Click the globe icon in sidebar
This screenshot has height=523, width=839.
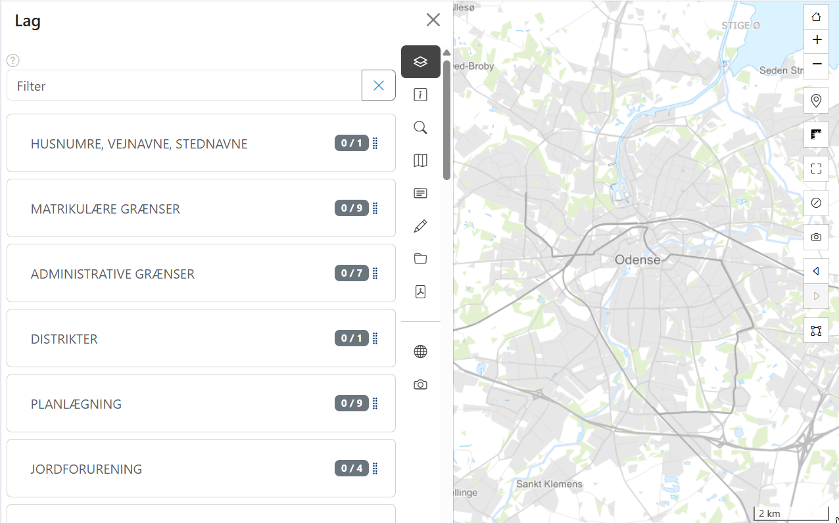(420, 352)
